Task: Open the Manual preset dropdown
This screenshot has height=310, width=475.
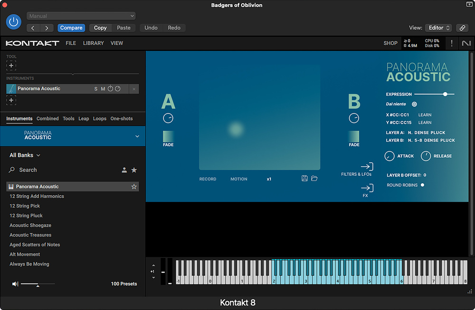Action: pos(81,16)
